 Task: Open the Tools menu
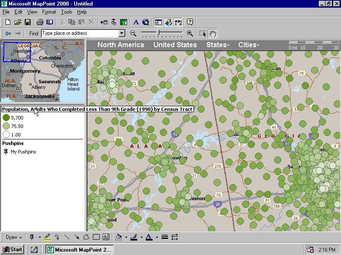click(x=66, y=12)
